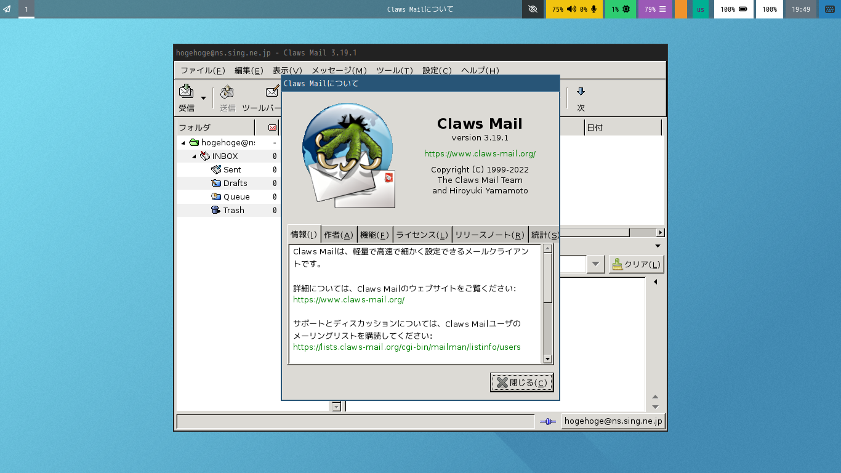This screenshot has width=841, height=473.
Task: Click the green mailbox icon of hogehoge account
Action: (194, 142)
